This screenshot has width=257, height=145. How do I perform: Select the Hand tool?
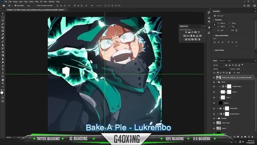pyautogui.click(x=3, y=80)
